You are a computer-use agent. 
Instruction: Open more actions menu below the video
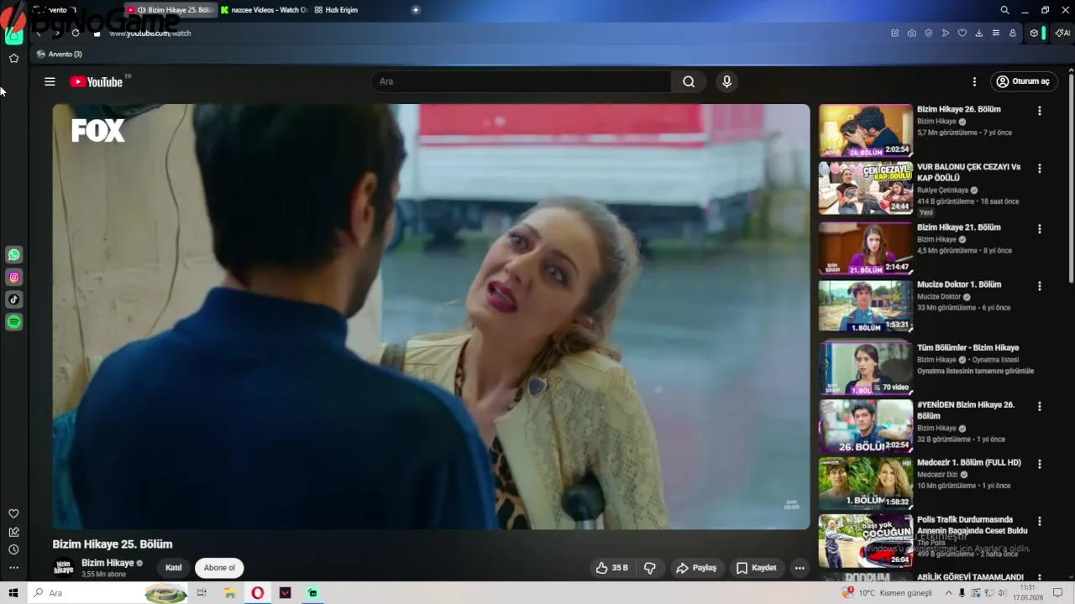(x=800, y=568)
